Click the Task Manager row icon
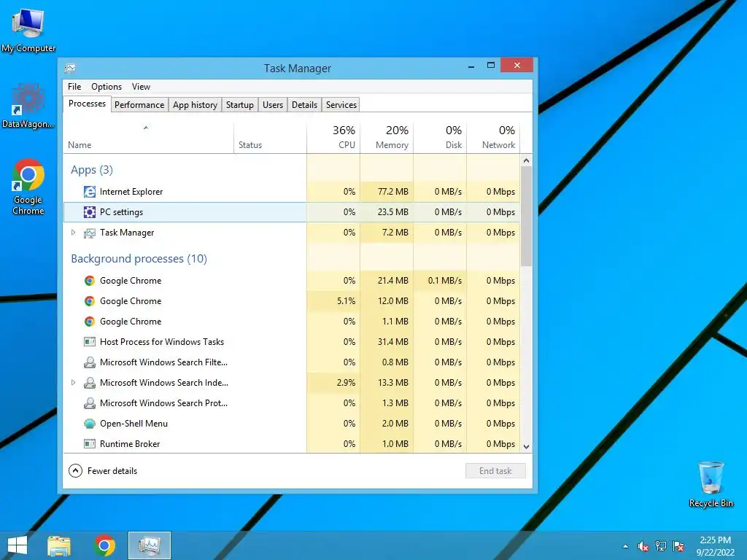747x560 pixels. 90,233
